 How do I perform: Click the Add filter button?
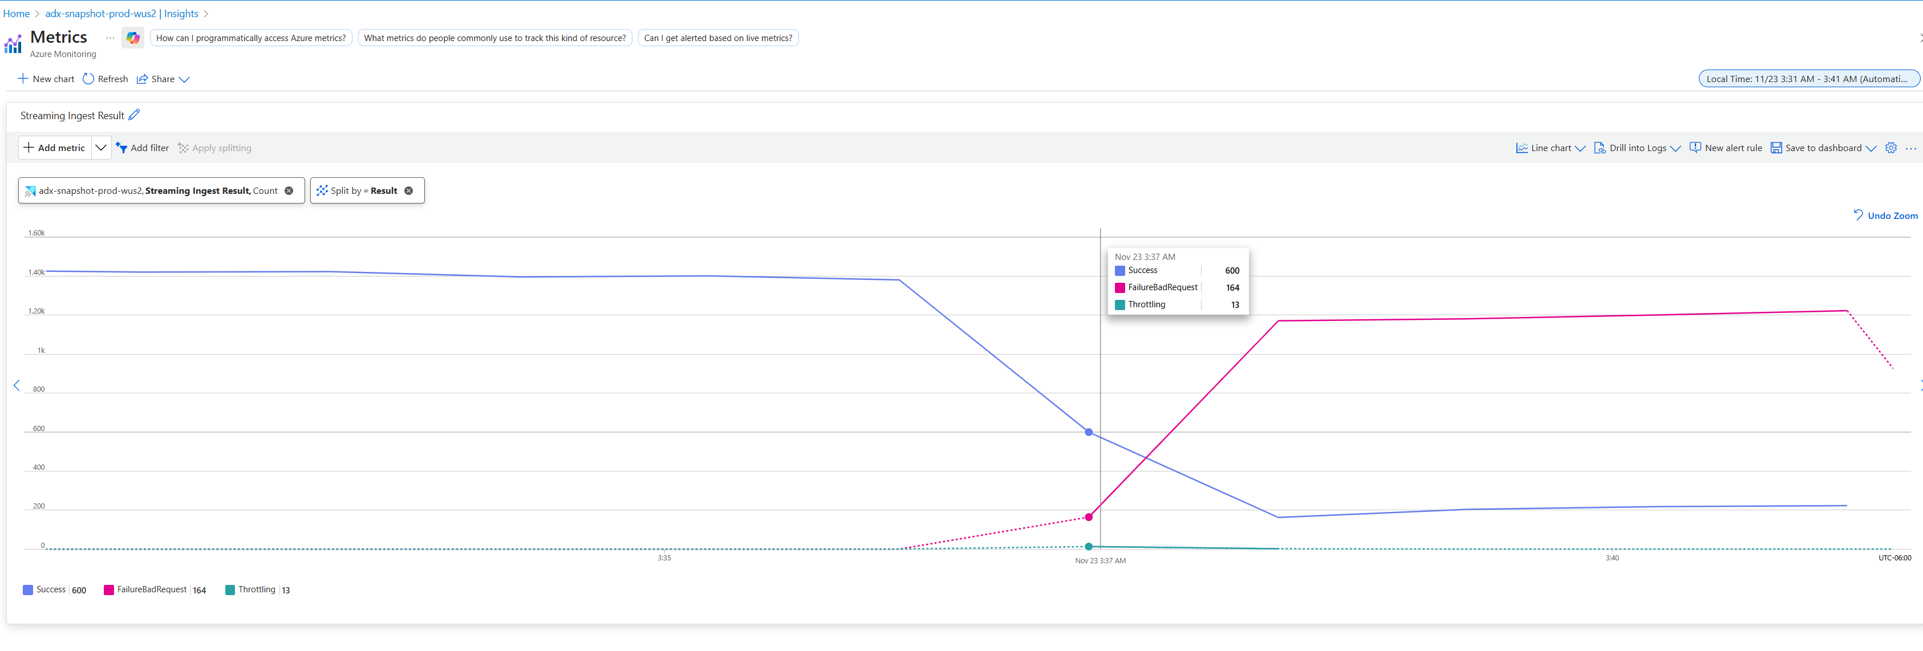(x=143, y=148)
